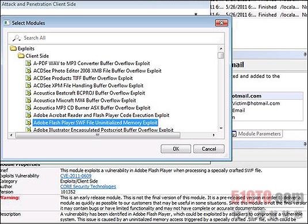
Task: Open the CORE Security Technologies author link
Action: [88, 187]
